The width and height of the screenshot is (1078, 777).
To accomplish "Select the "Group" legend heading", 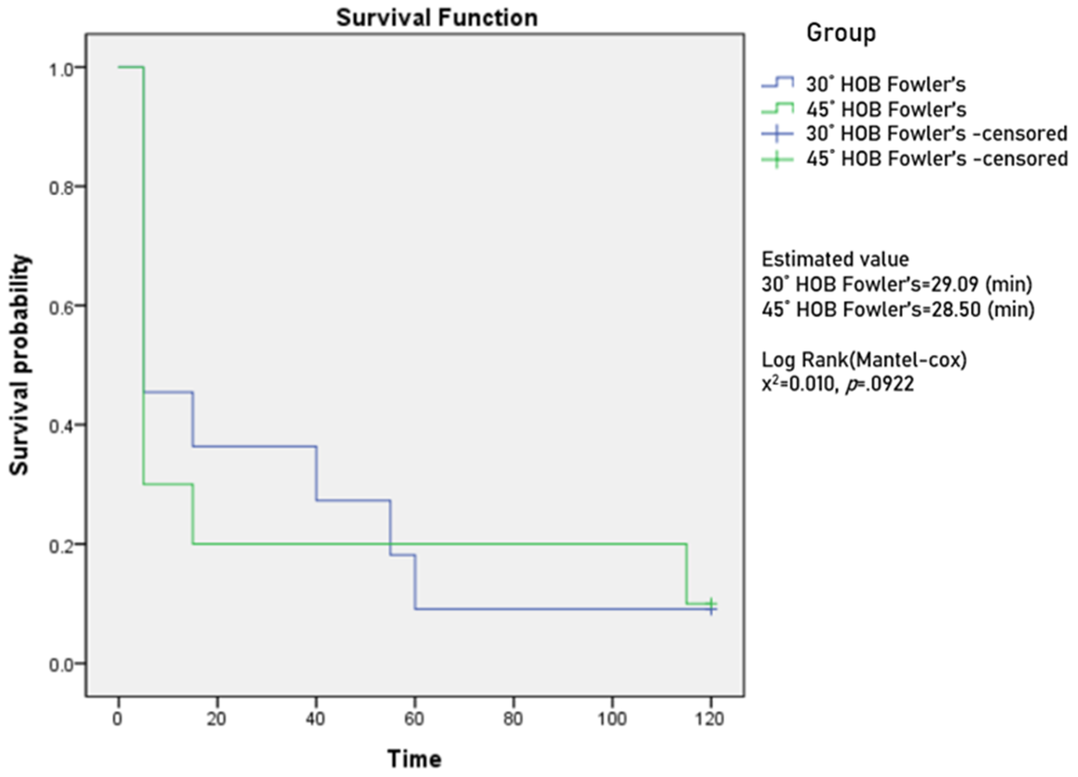I will point(841,33).
